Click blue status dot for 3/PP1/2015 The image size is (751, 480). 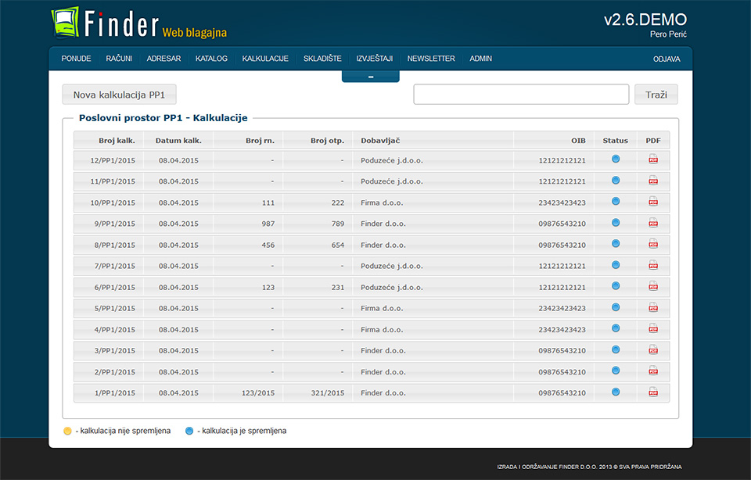616,349
